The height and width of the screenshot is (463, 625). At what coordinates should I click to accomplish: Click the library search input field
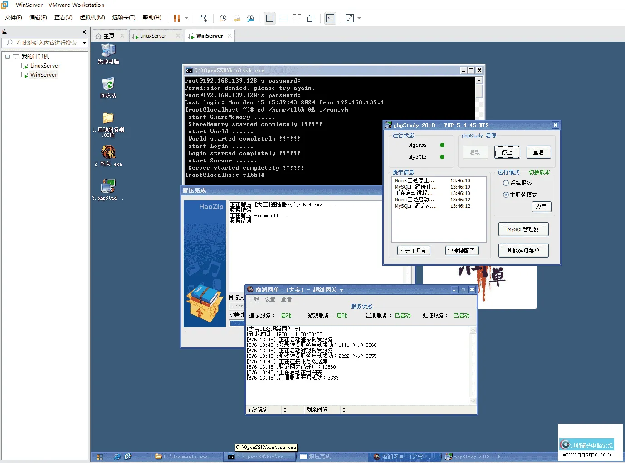46,43
